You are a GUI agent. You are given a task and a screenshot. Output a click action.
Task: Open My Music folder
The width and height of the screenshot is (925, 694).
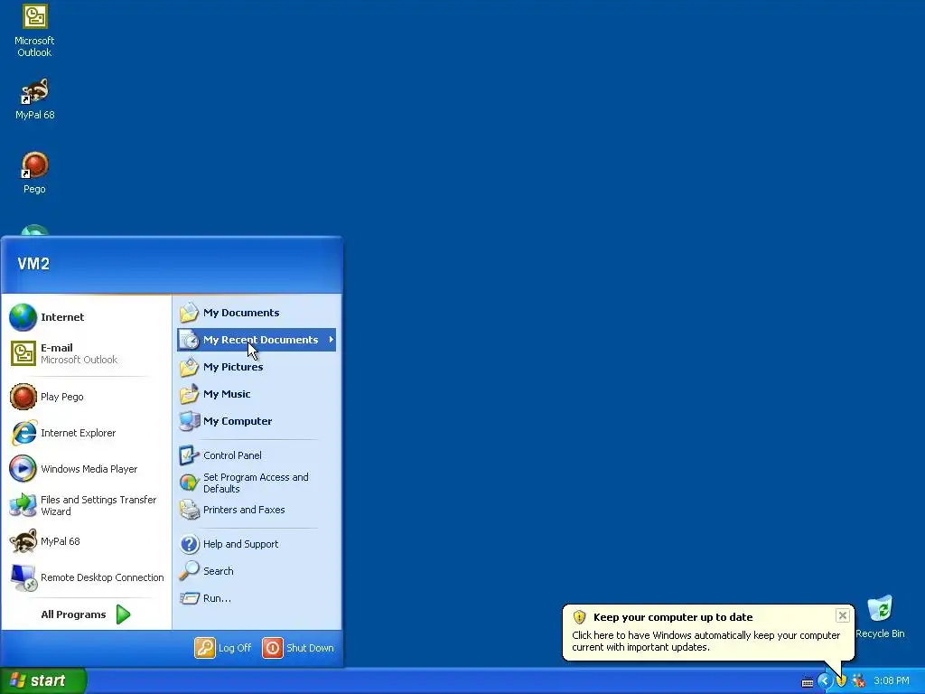(257, 394)
